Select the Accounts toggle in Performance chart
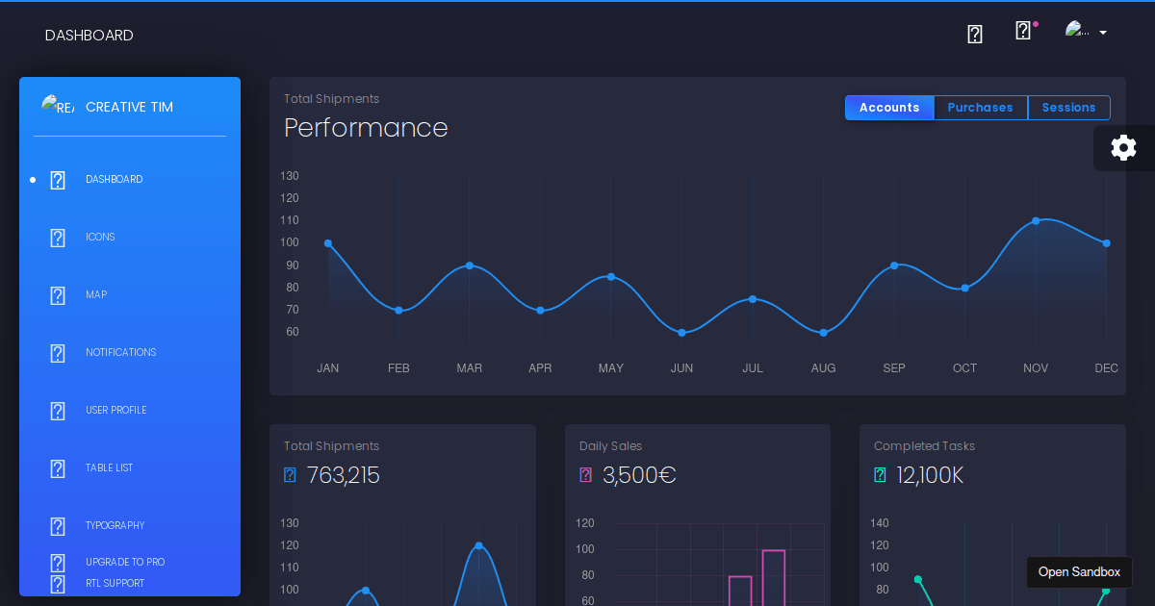1155x606 pixels. (x=888, y=107)
